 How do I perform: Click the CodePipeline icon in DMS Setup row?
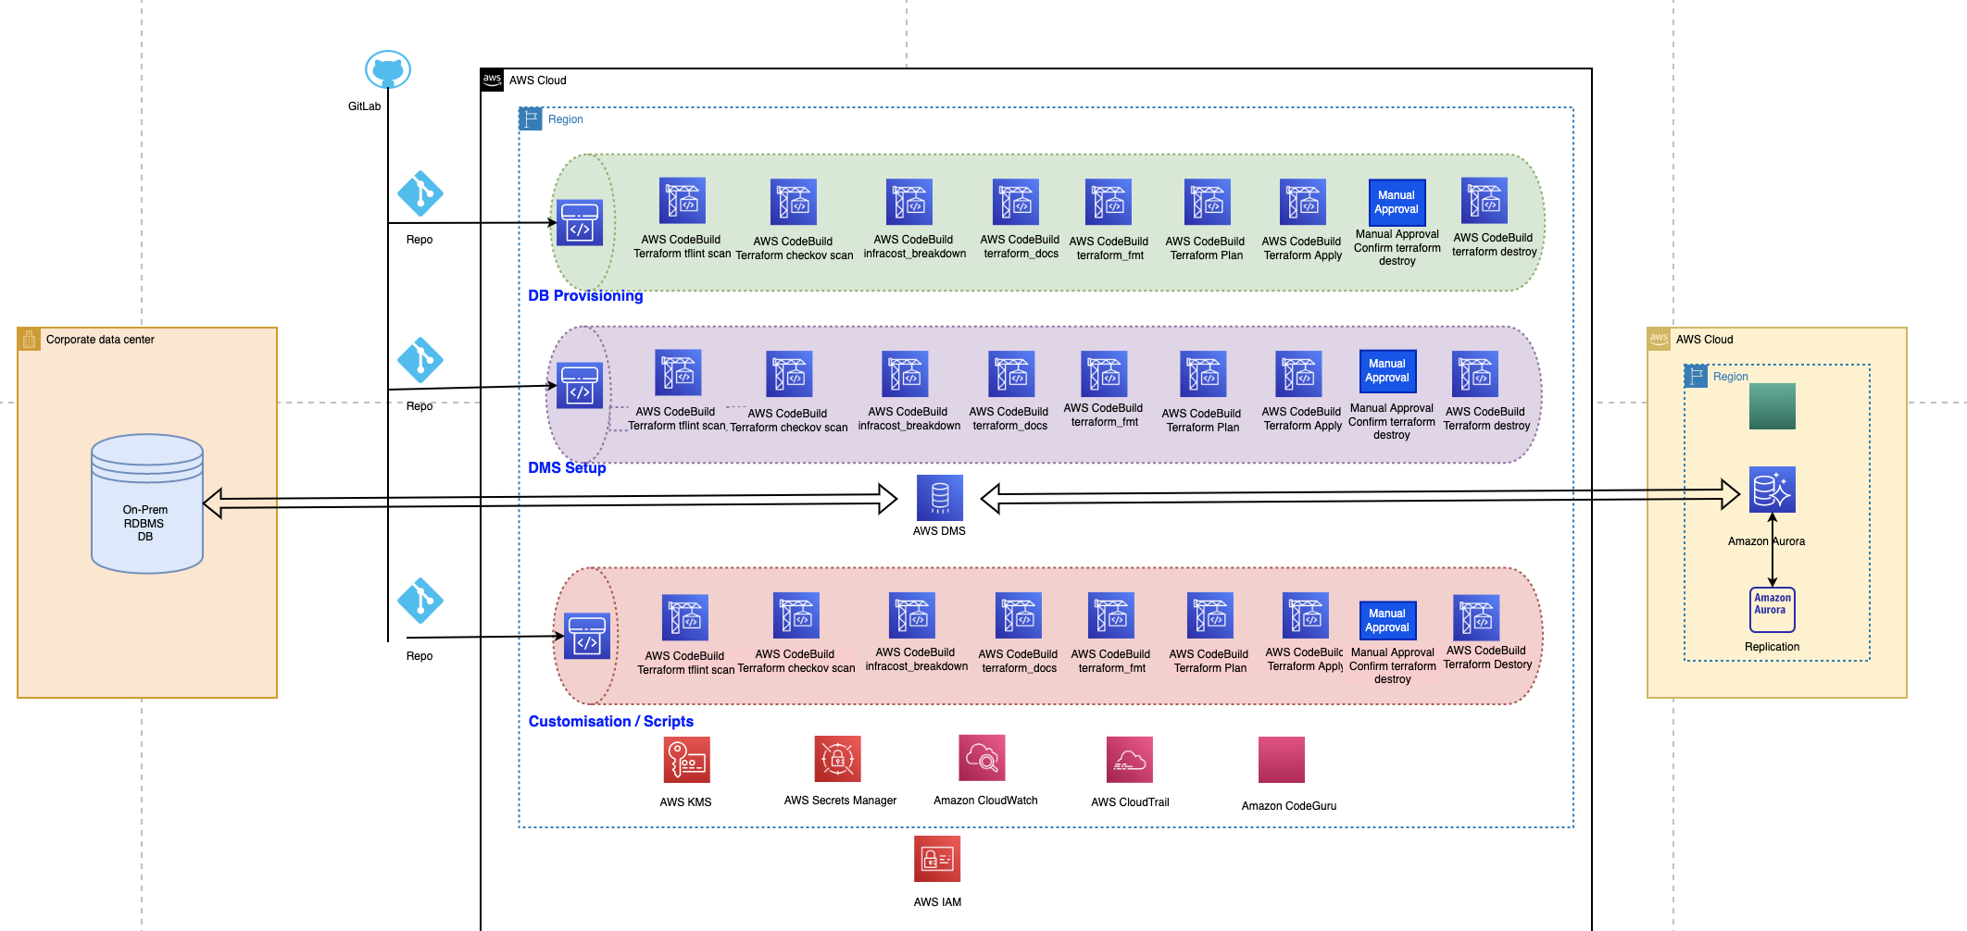580,385
